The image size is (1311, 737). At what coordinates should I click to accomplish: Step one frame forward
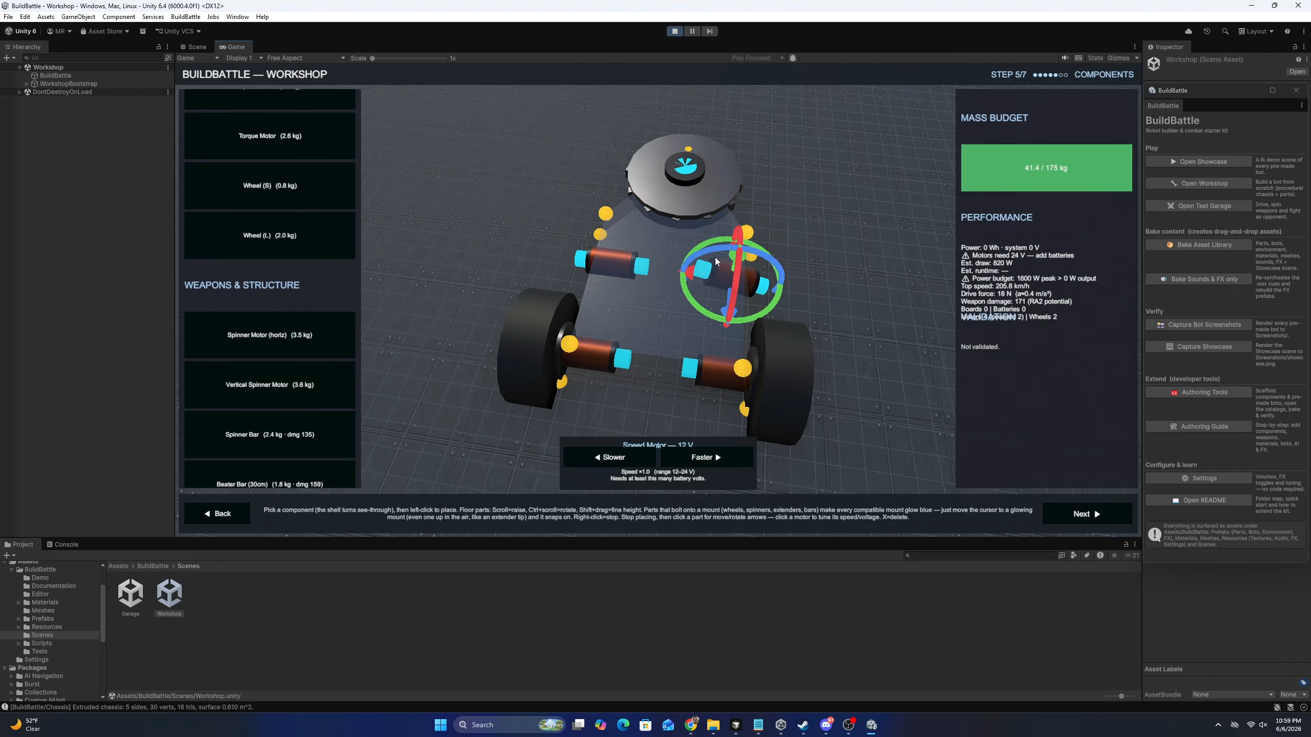[x=709, y=31]
